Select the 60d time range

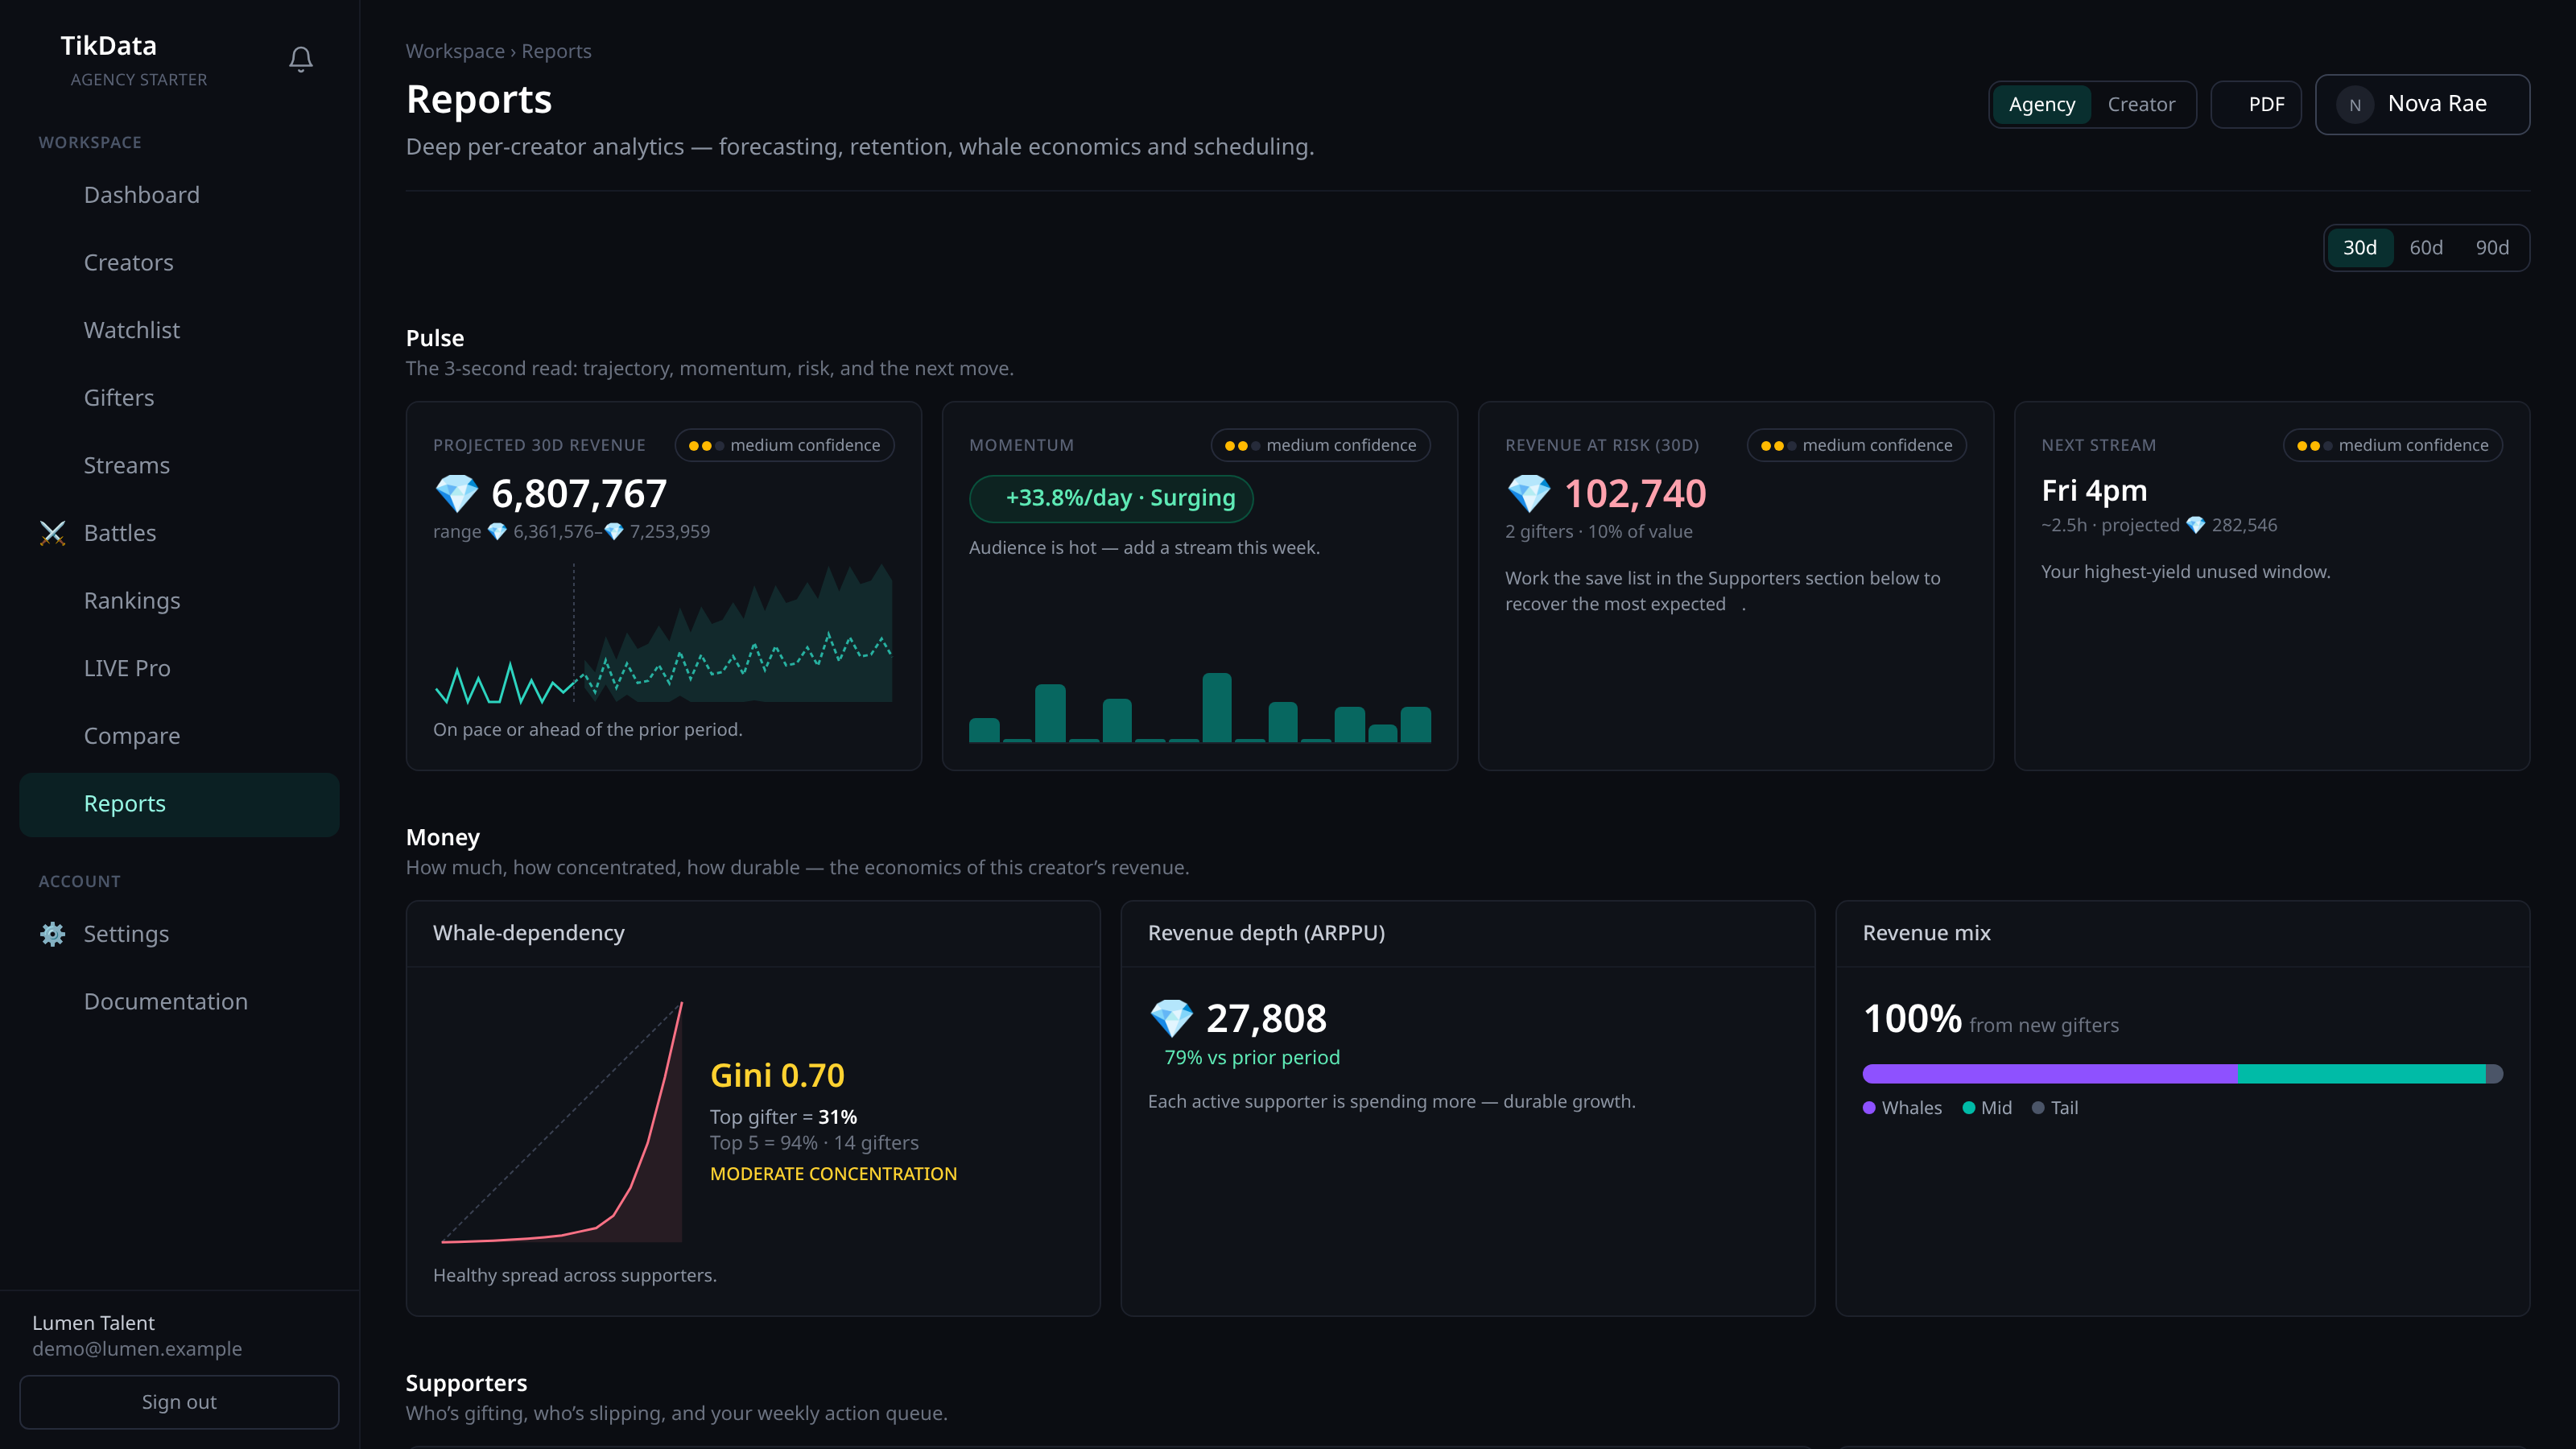point(2426,247)
